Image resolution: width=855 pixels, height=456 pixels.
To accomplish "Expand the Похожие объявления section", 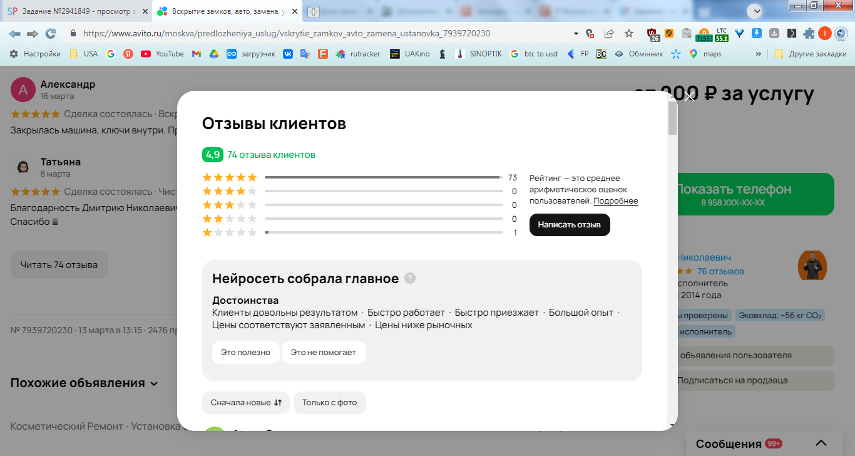I will 84,383.
